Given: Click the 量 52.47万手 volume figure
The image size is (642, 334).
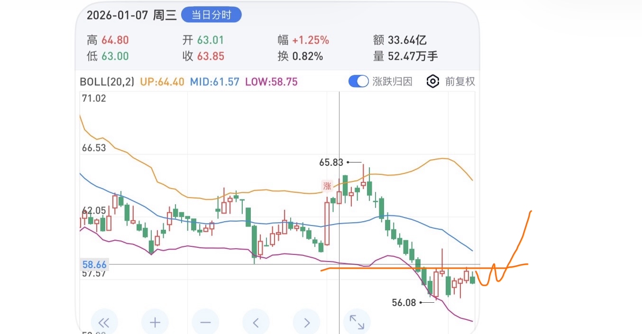Looking at the screenshot, I should (x=405, y=56).
